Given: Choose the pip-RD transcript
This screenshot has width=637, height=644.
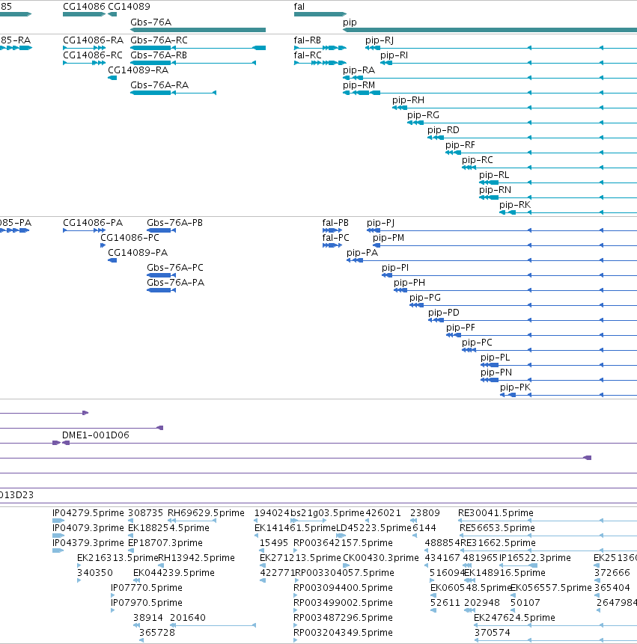Looking at the screenshot, I should point(443,130).
